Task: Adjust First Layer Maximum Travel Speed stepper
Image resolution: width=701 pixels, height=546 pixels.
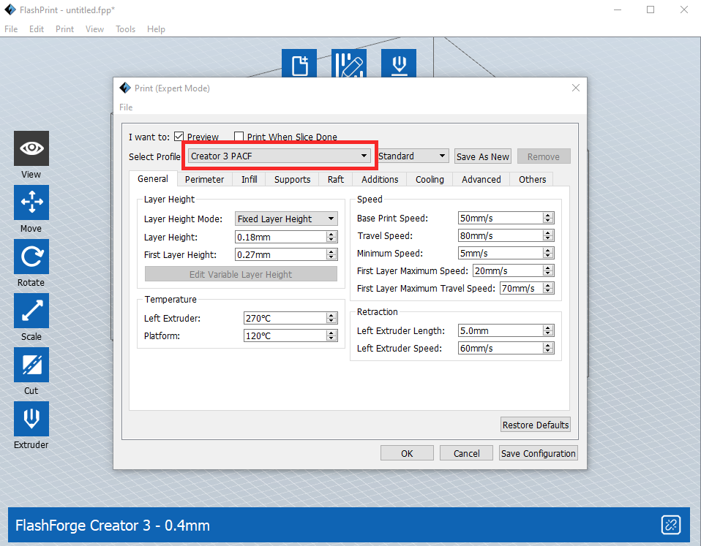Action: [x=548, y=289]
